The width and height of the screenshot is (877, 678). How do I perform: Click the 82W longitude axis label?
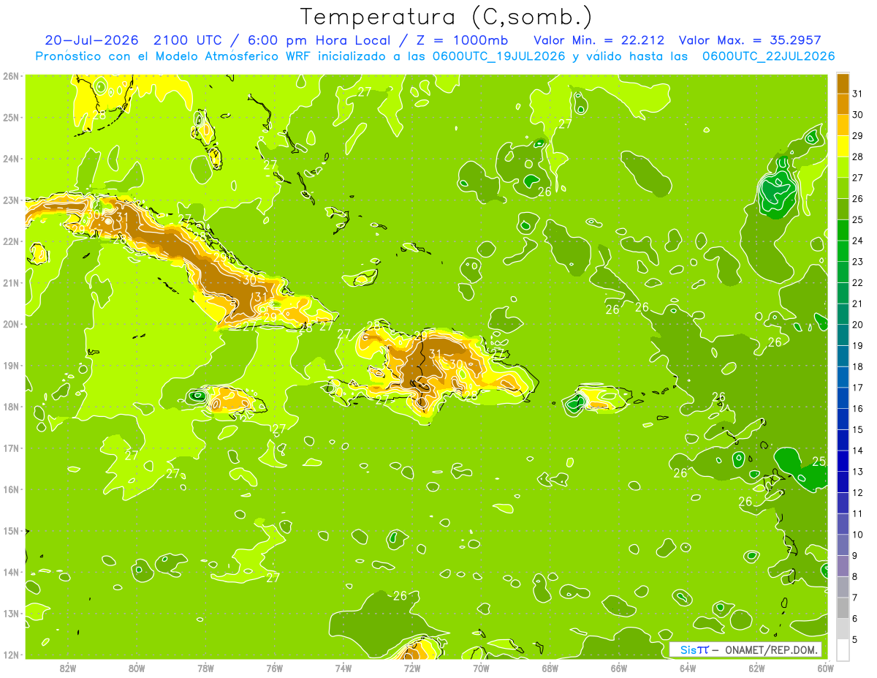68,667
